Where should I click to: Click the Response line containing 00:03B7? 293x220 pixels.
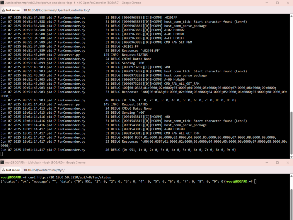point(144,144)
